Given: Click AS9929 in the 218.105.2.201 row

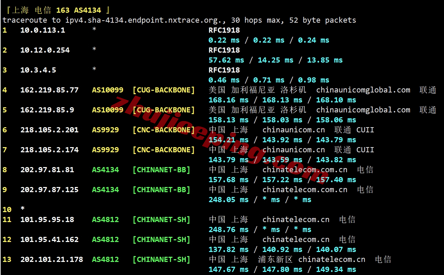Looking at the screenshot, I should point(105,130).
